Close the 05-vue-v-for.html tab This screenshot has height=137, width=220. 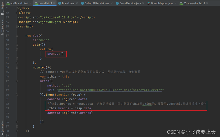click(207, 3)
